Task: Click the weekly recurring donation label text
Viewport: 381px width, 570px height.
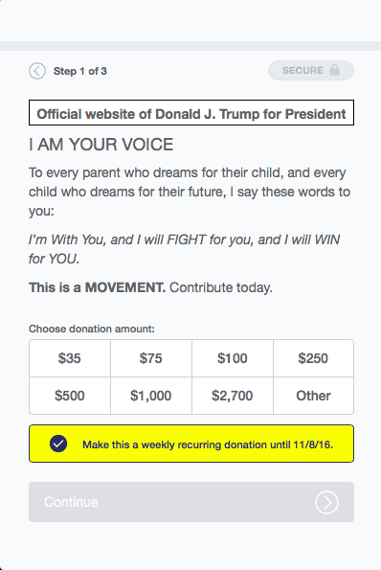Action: (208, 445)
